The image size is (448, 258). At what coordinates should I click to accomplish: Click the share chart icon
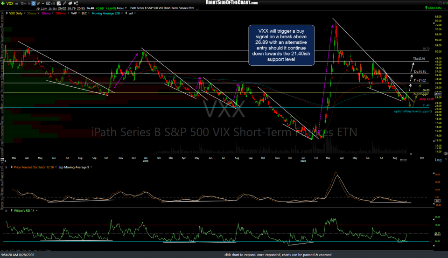tap(76, 3)
